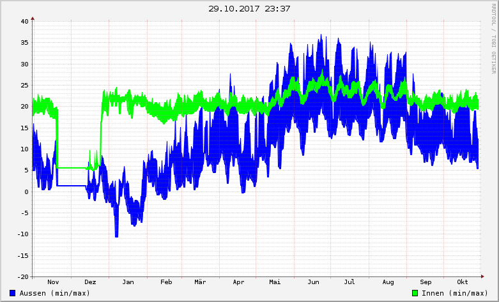499x302 pixels.
Task: Click the chart title '29.10.2017 23:37'
Action: 249,8
